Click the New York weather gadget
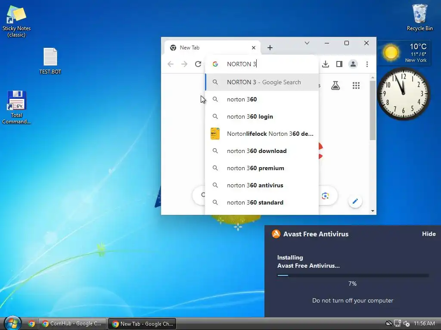441x330 pixels. click(404, 53)
